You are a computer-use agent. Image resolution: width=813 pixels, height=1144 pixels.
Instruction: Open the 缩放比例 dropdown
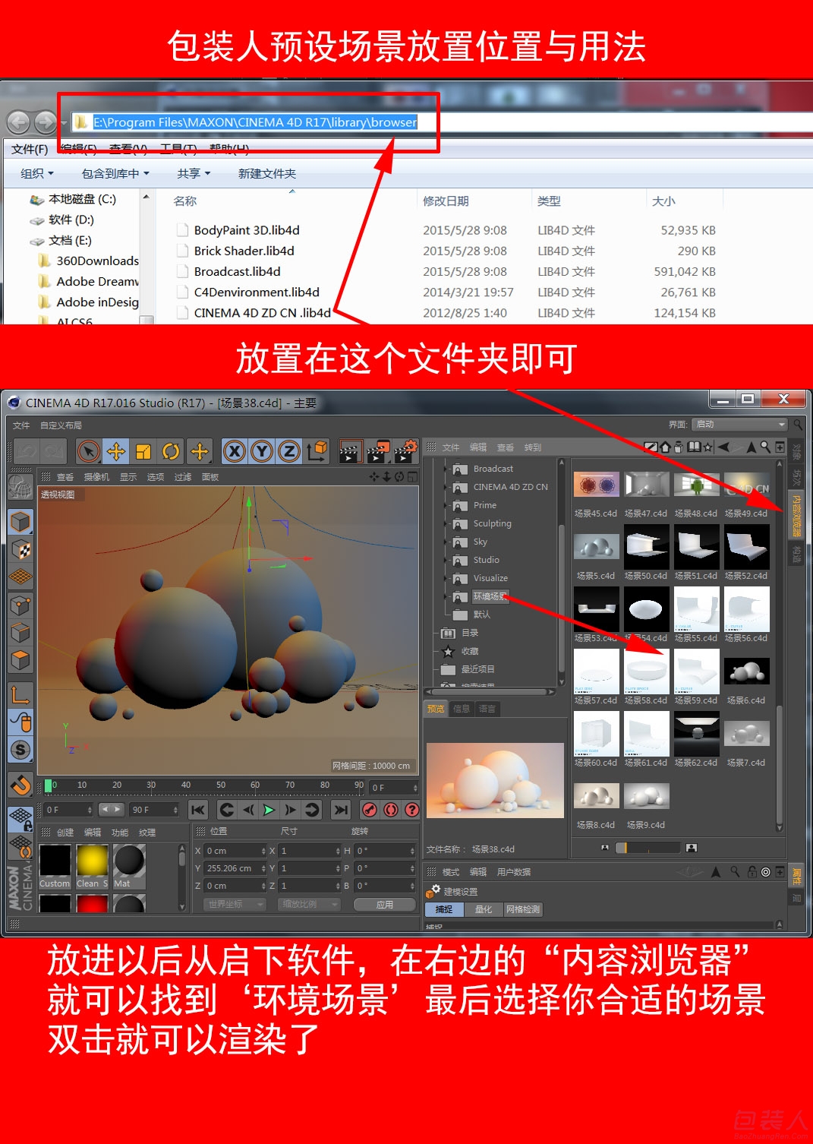tap(308, 904)
